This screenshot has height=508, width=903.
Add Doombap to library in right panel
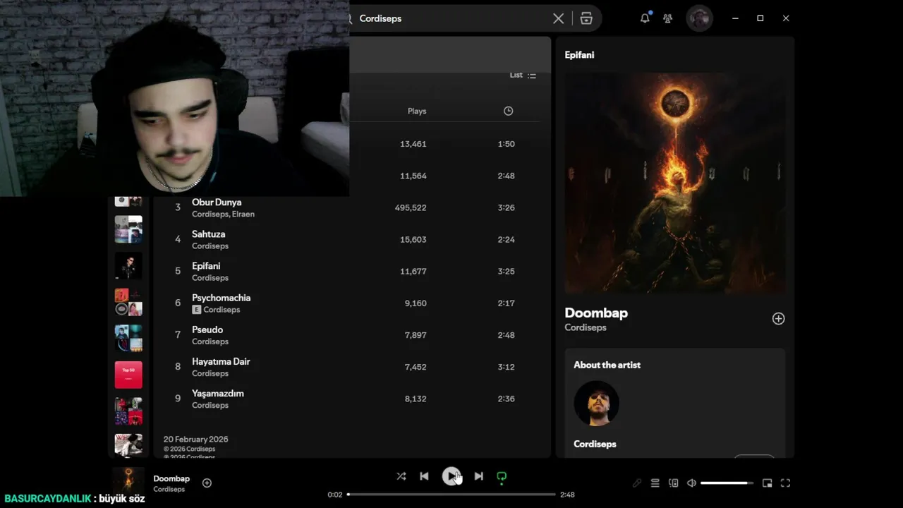[x=778, y=319]
